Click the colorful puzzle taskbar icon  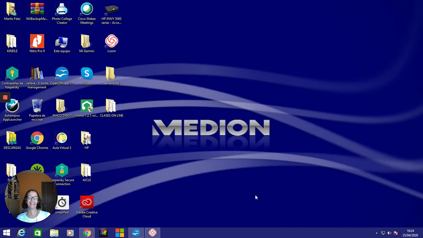(103, 233)
